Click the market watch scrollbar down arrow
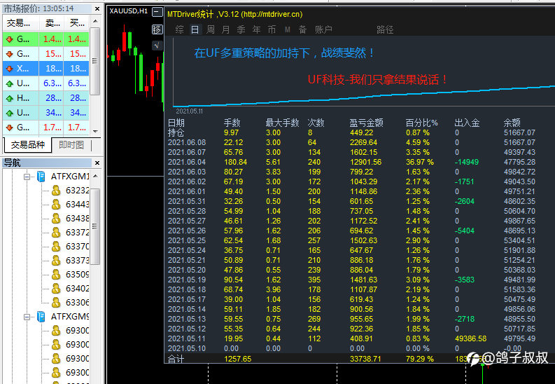Viewport: 555px width, 384px height. [95, 132]
